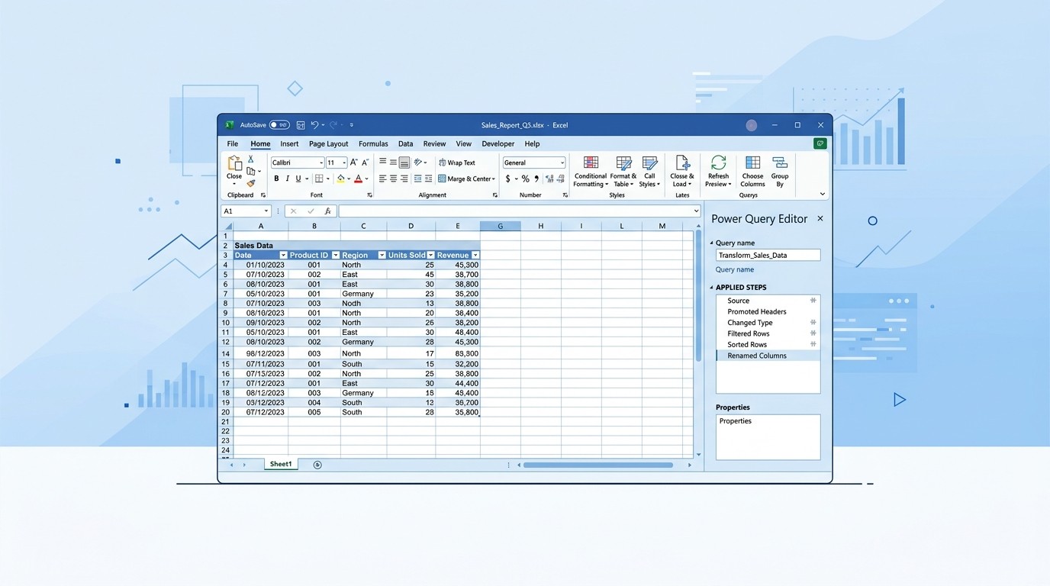Viewport: 1050px width, 586px height.
Task: Click the Insert Function fx icon
Action: pyautogui.click(x=327, y=211)
